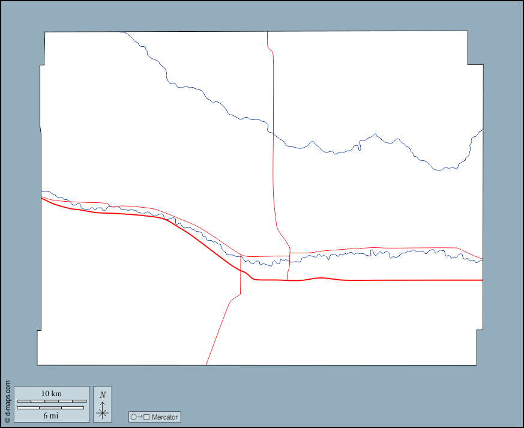Click the thick red highway on the east side
The height and width of the screenshot is (428, 524).
(x=420, y=280)
